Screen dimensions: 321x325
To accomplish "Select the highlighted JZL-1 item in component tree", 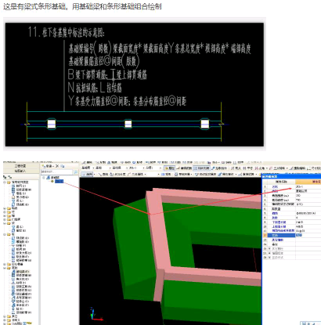I will pyautogui.click(x=59, y=181).
